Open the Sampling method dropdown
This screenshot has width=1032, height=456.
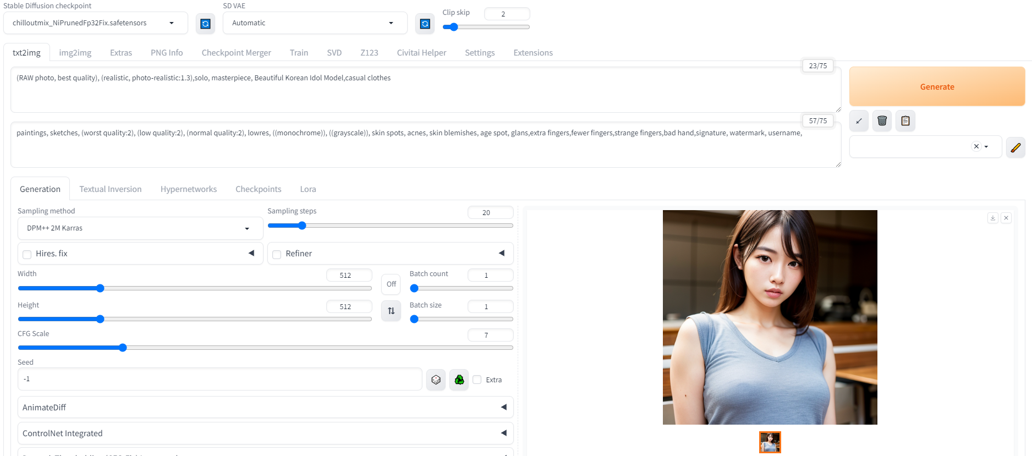tap(140, 228)
